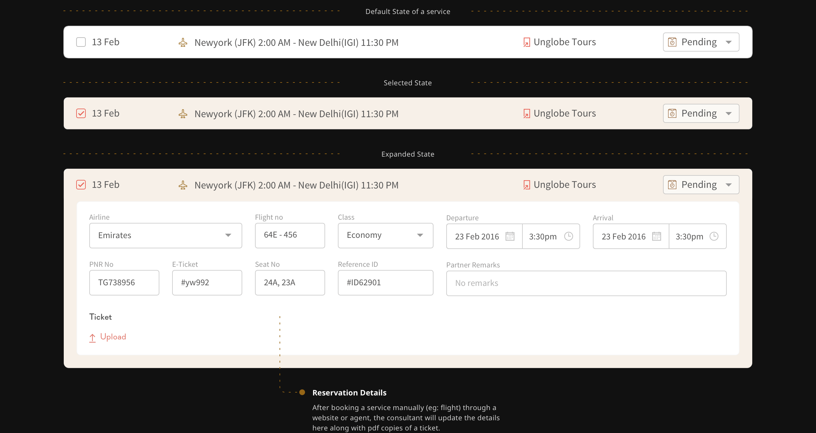Focus the Flight no input field
This screenshot has height=433, width=816.
point(290,236)
